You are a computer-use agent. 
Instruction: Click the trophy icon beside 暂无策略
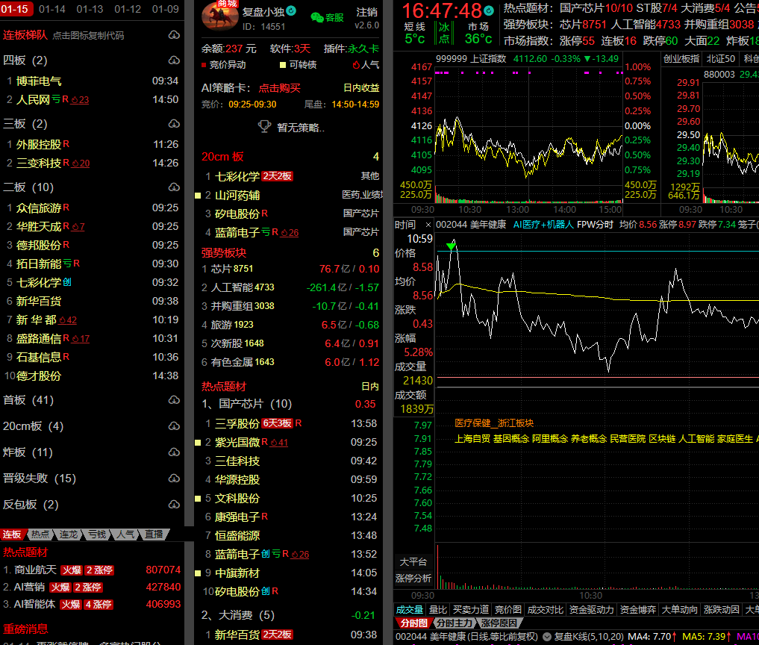coord(264,127)
